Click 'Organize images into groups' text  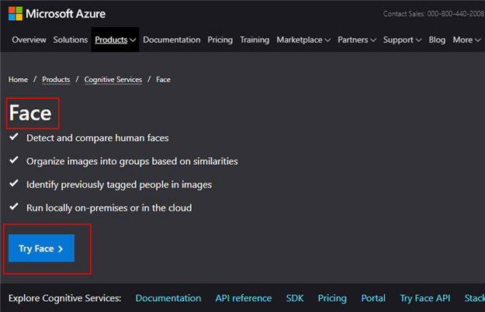(132, 161)
